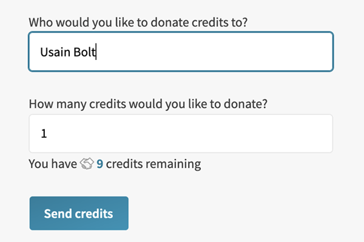Place cursor on 'Usain Bolt' text
364x242 pixels.
(x=68, y=52)
